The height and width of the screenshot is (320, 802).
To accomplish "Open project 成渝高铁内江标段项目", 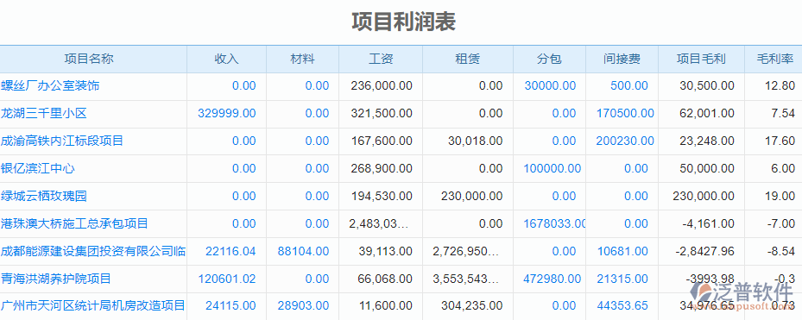I will 62,141.
